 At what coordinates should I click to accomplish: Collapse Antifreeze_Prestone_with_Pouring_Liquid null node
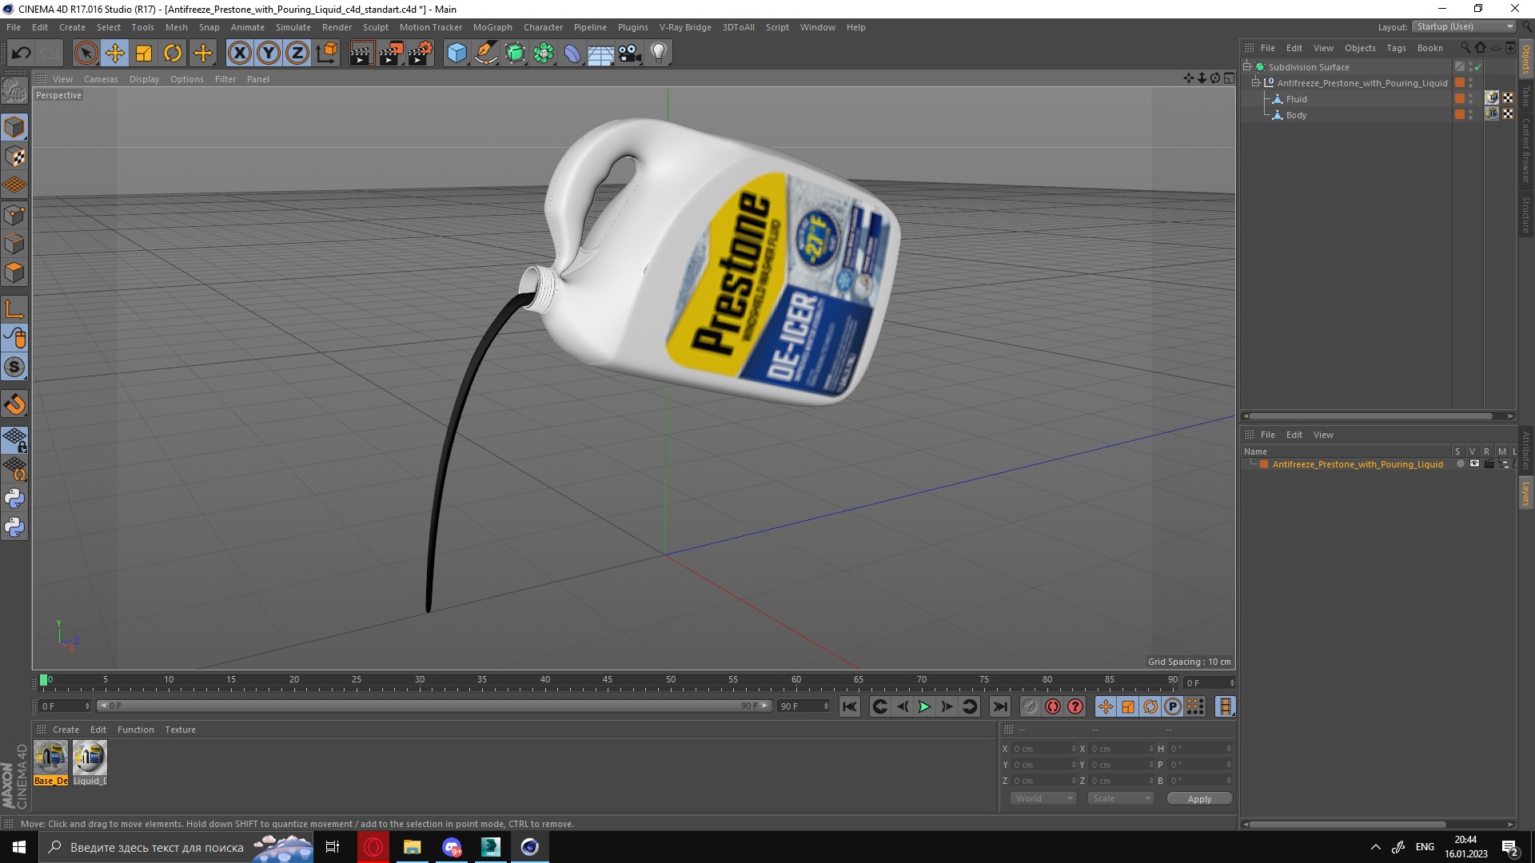pos(1256,83)
